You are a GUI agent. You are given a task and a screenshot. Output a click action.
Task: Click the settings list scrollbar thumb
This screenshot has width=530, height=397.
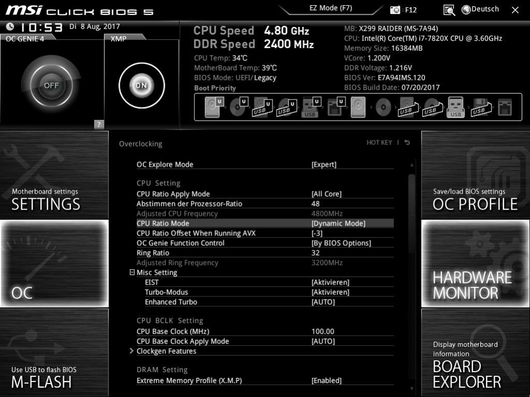(x=411, y=213)
